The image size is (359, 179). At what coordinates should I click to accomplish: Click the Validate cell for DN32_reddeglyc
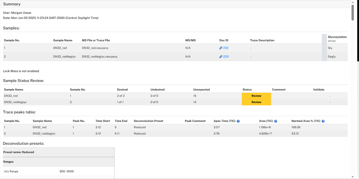(x=330, y=102)
